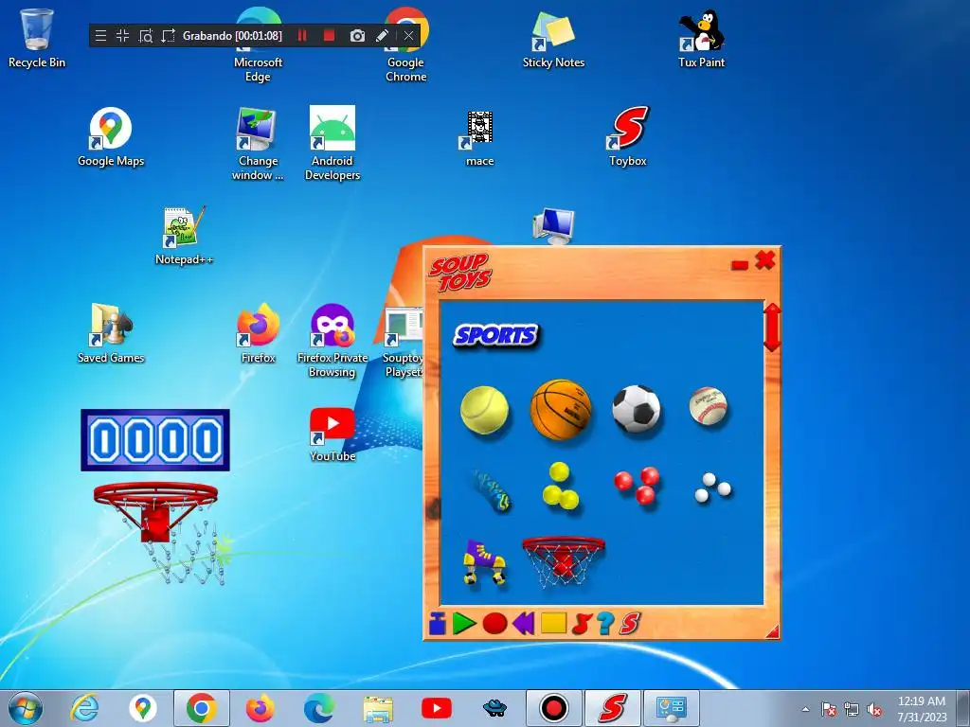Close the Soup Toys toybox window
This screenshot has width=970, height=727.
click(x=765, y=260)
